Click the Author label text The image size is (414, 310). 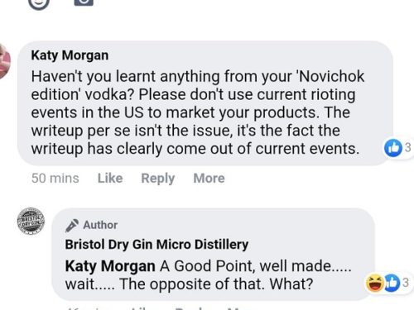tap(100, 225)
